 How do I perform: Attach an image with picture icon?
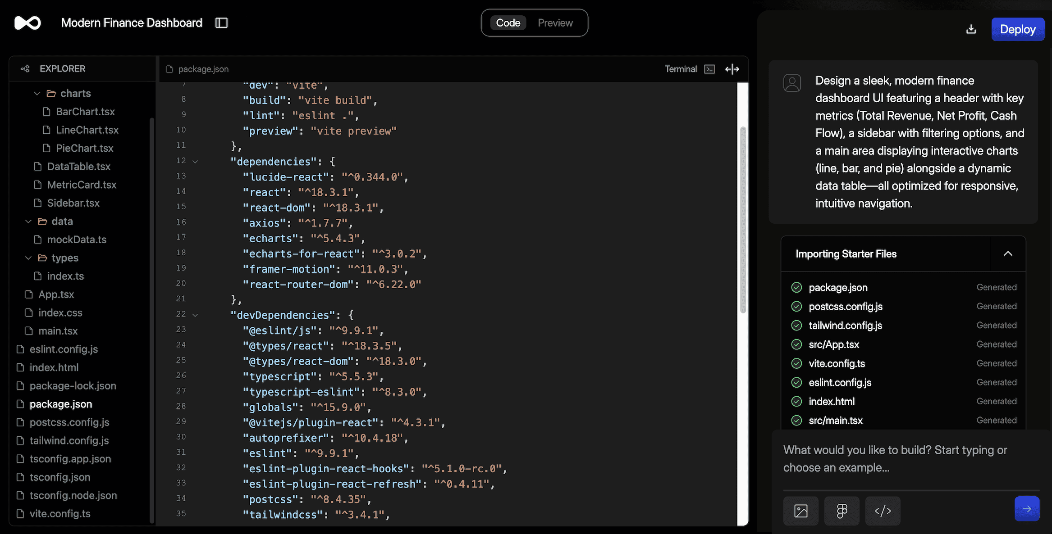(800, 511)
